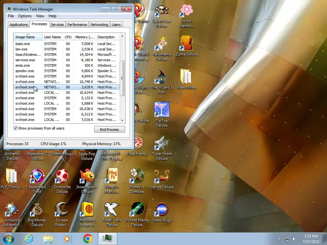The width and height of the screenshot is (327, 245).
Task: Select the smss.exe process row
Action: (x=66, y=65)
